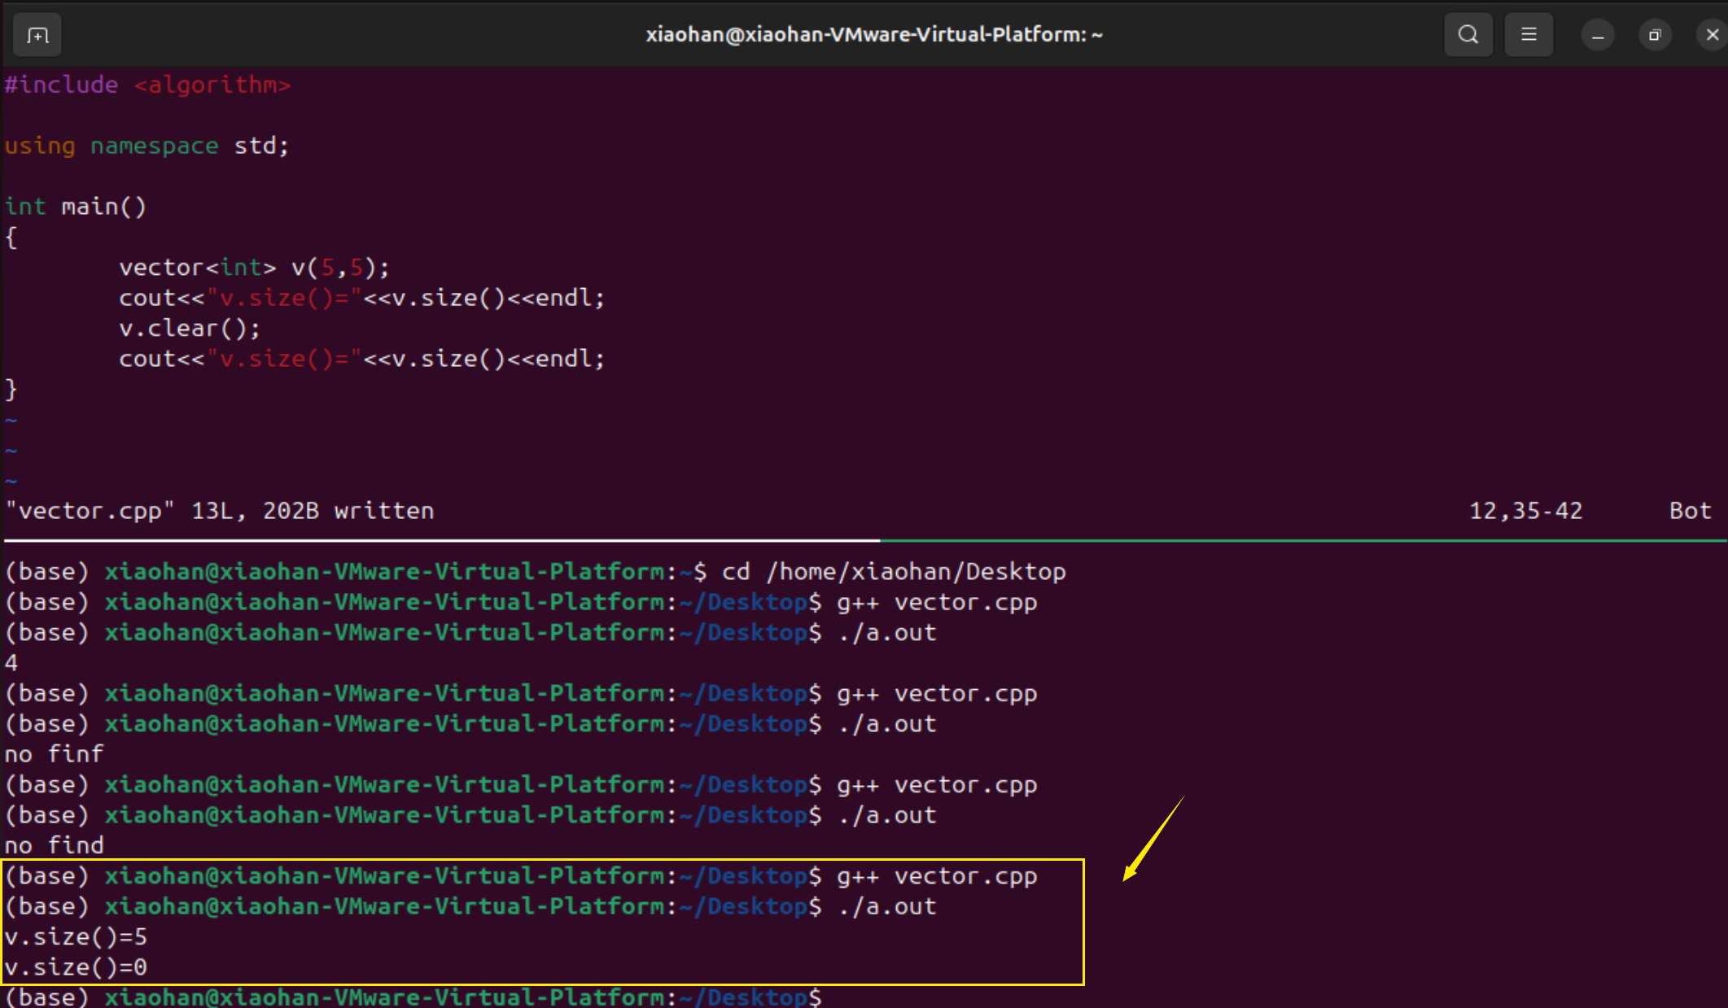Open a new terminal tab
This screenshot has height=1008, width=1728.
pos(37,35)
